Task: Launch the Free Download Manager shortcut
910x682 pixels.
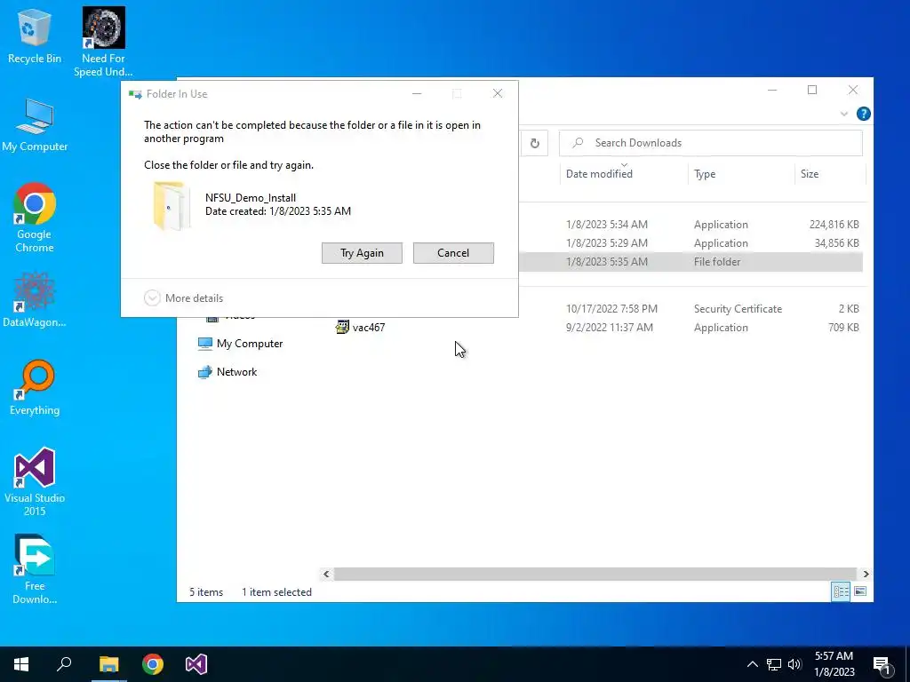Action: click(x=35, y=569)
